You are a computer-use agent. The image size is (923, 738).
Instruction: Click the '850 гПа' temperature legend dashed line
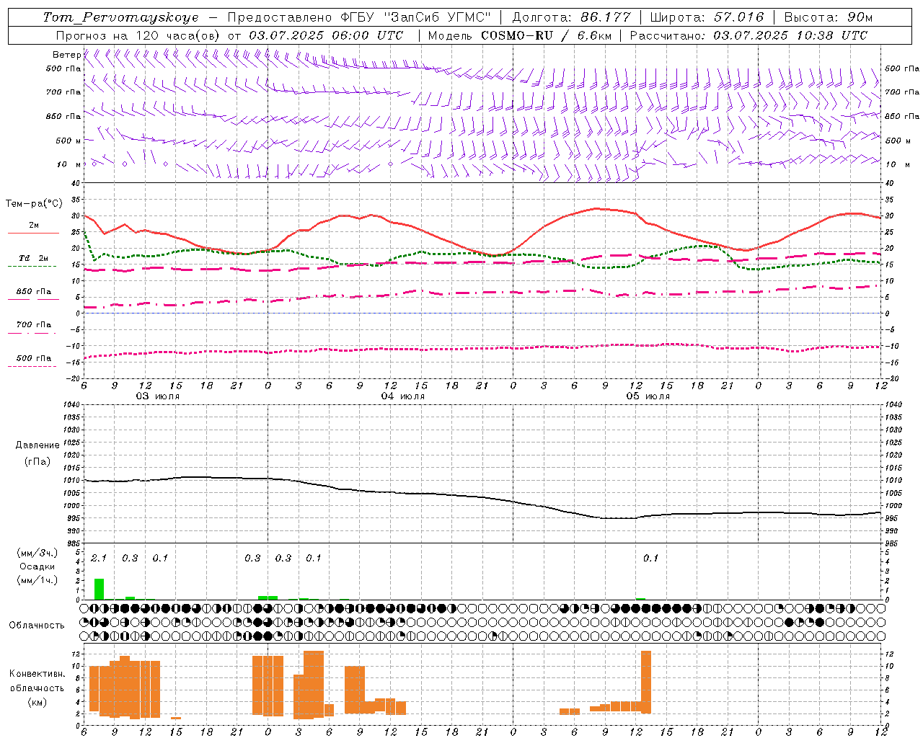coord(33,298)
